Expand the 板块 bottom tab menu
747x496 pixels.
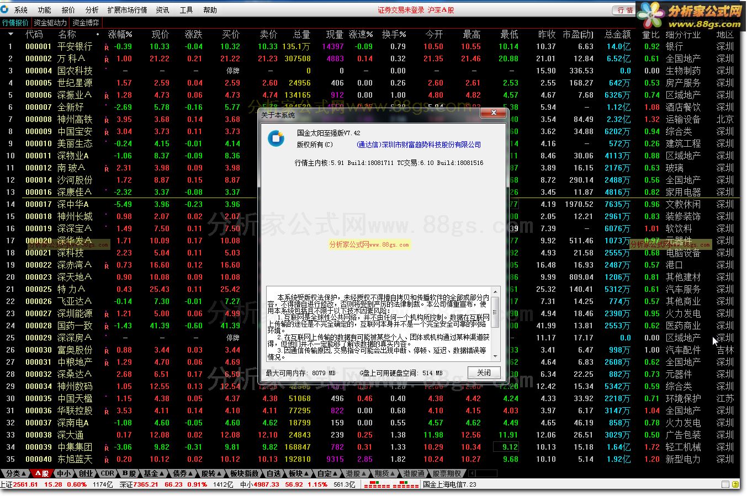pos(306,473)
